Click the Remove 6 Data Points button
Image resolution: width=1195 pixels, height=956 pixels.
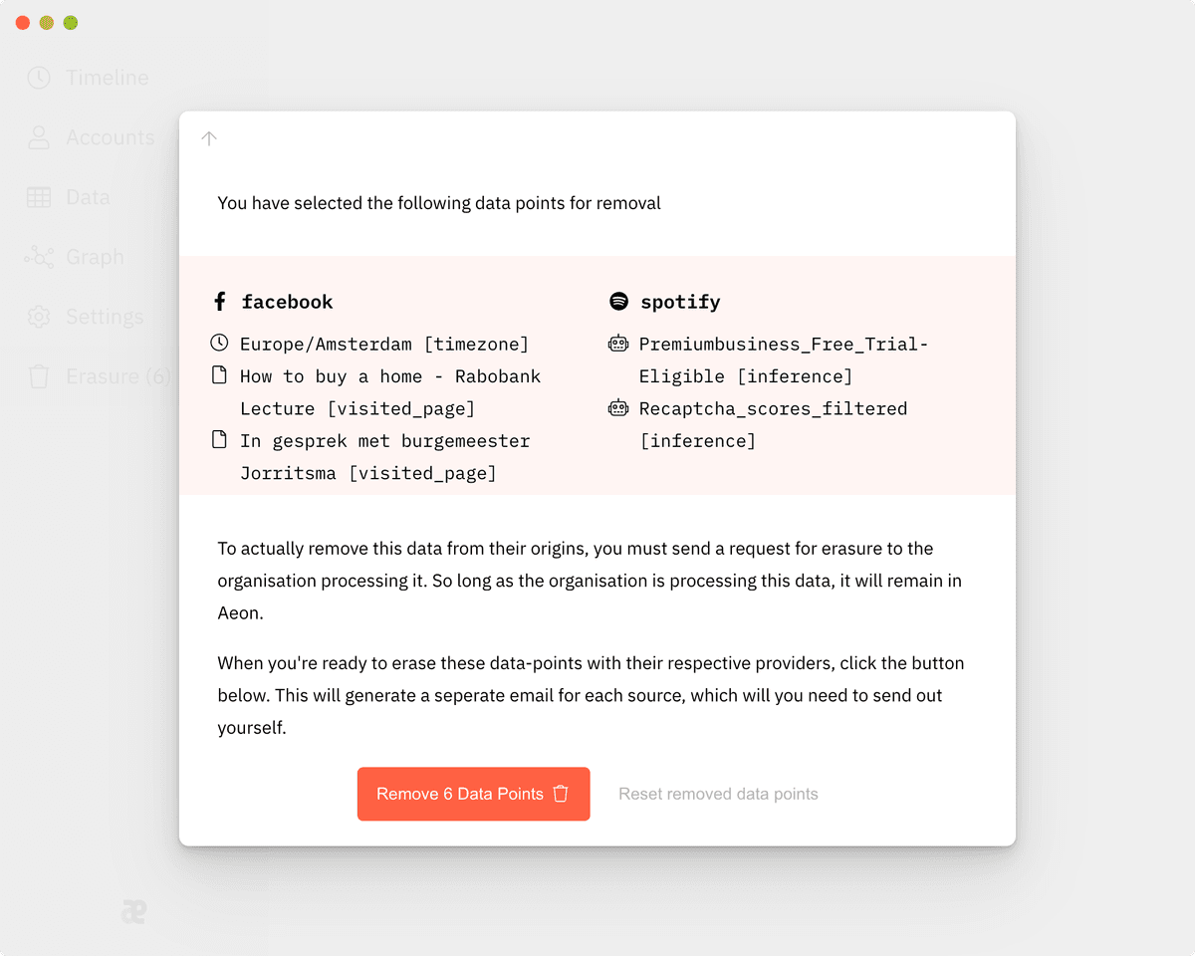(474, 794)
